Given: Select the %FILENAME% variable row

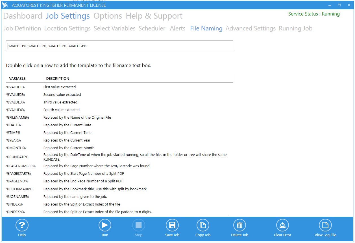Looking at the screenshot, I should (x=18, y=118).
